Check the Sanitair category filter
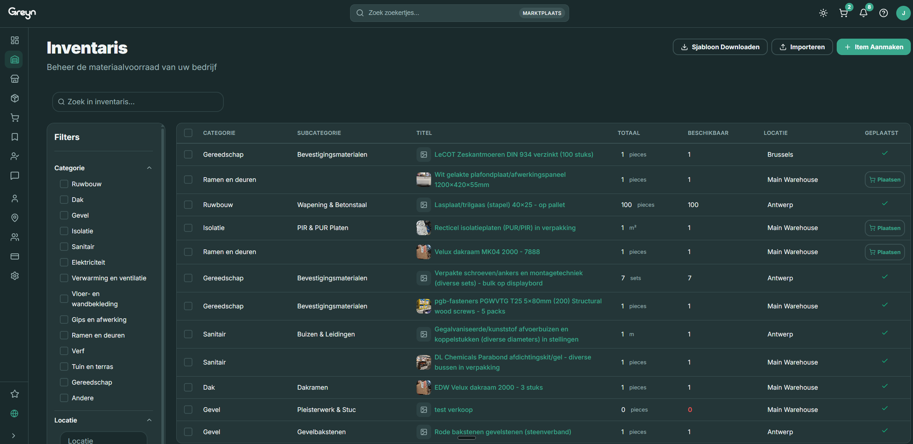Image resolution: width=913 pixels, height=444 pixels. (x=64, y=246)
